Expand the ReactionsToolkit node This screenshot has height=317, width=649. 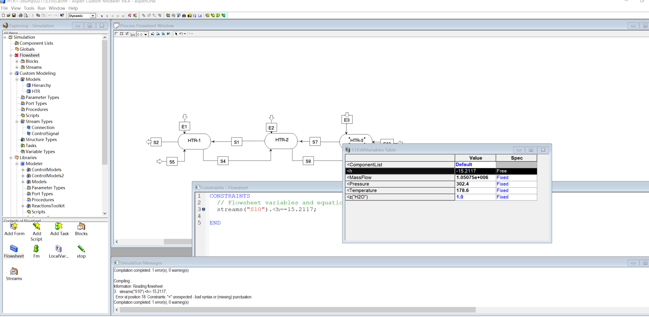[23, 206]
